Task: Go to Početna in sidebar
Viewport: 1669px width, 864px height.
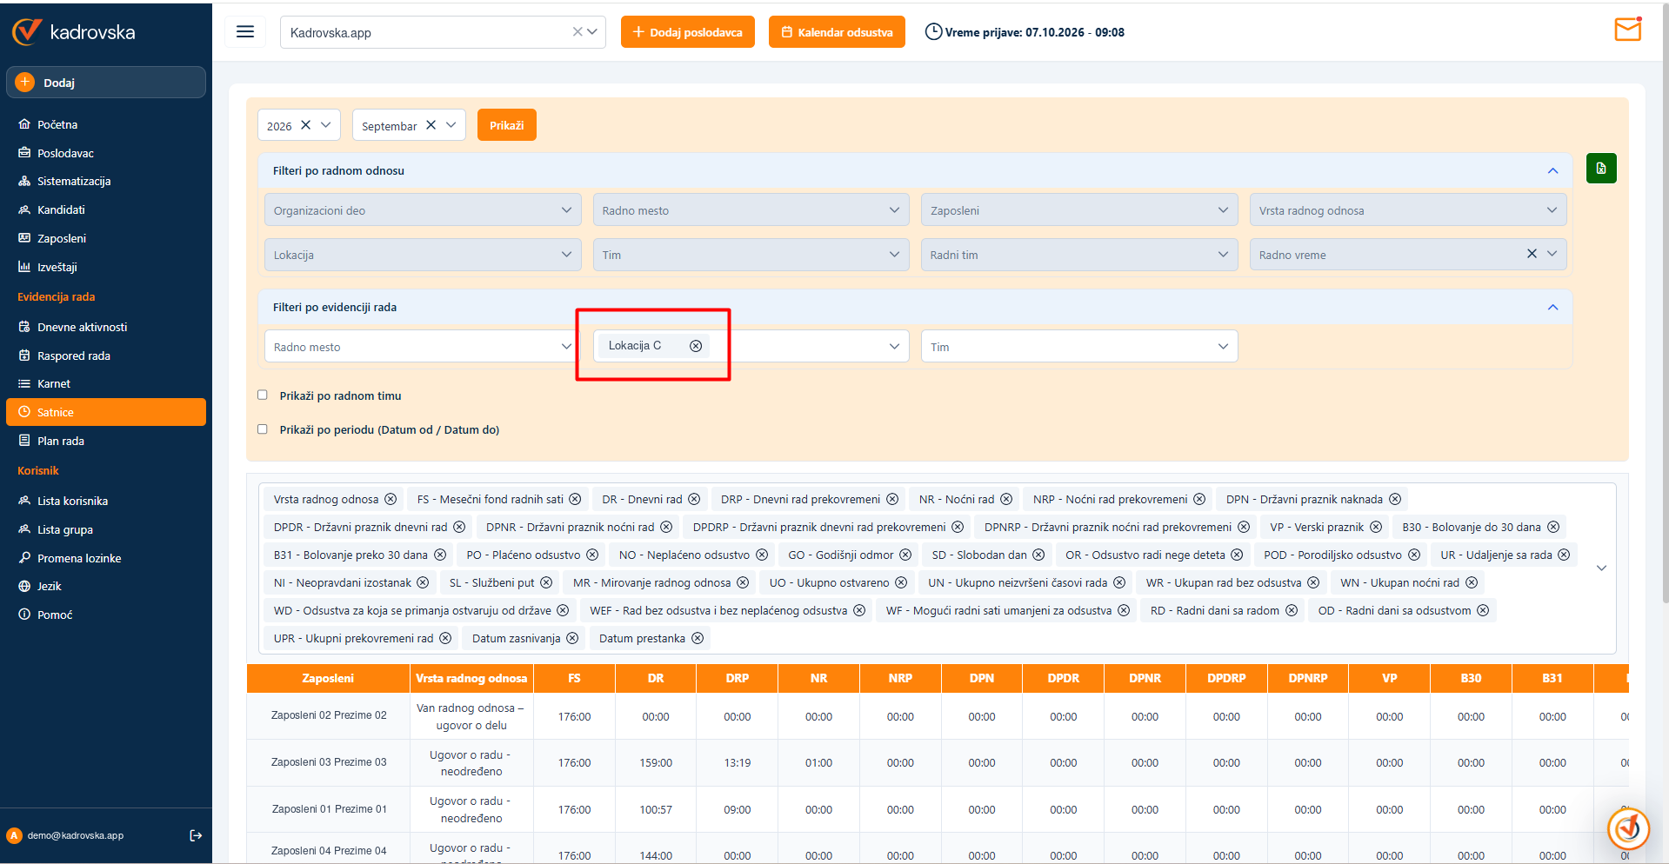Action: pos(57,124)
